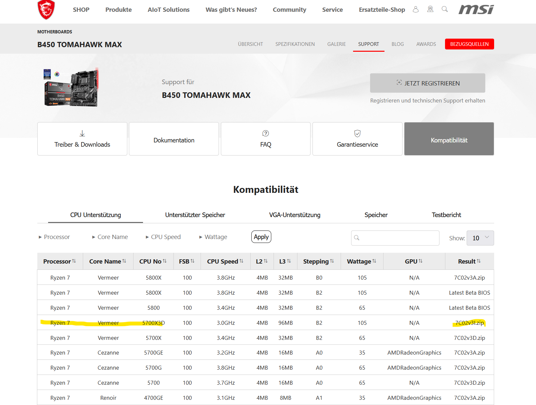Focus the compatibility table search field
Viewport: 536px width, 405px height.
coord(395,238)
